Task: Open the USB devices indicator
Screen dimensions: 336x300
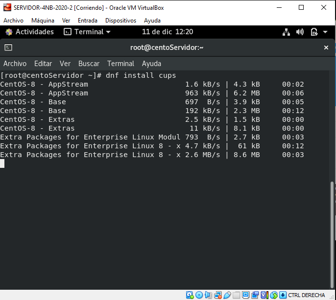Action: (227, 295)
